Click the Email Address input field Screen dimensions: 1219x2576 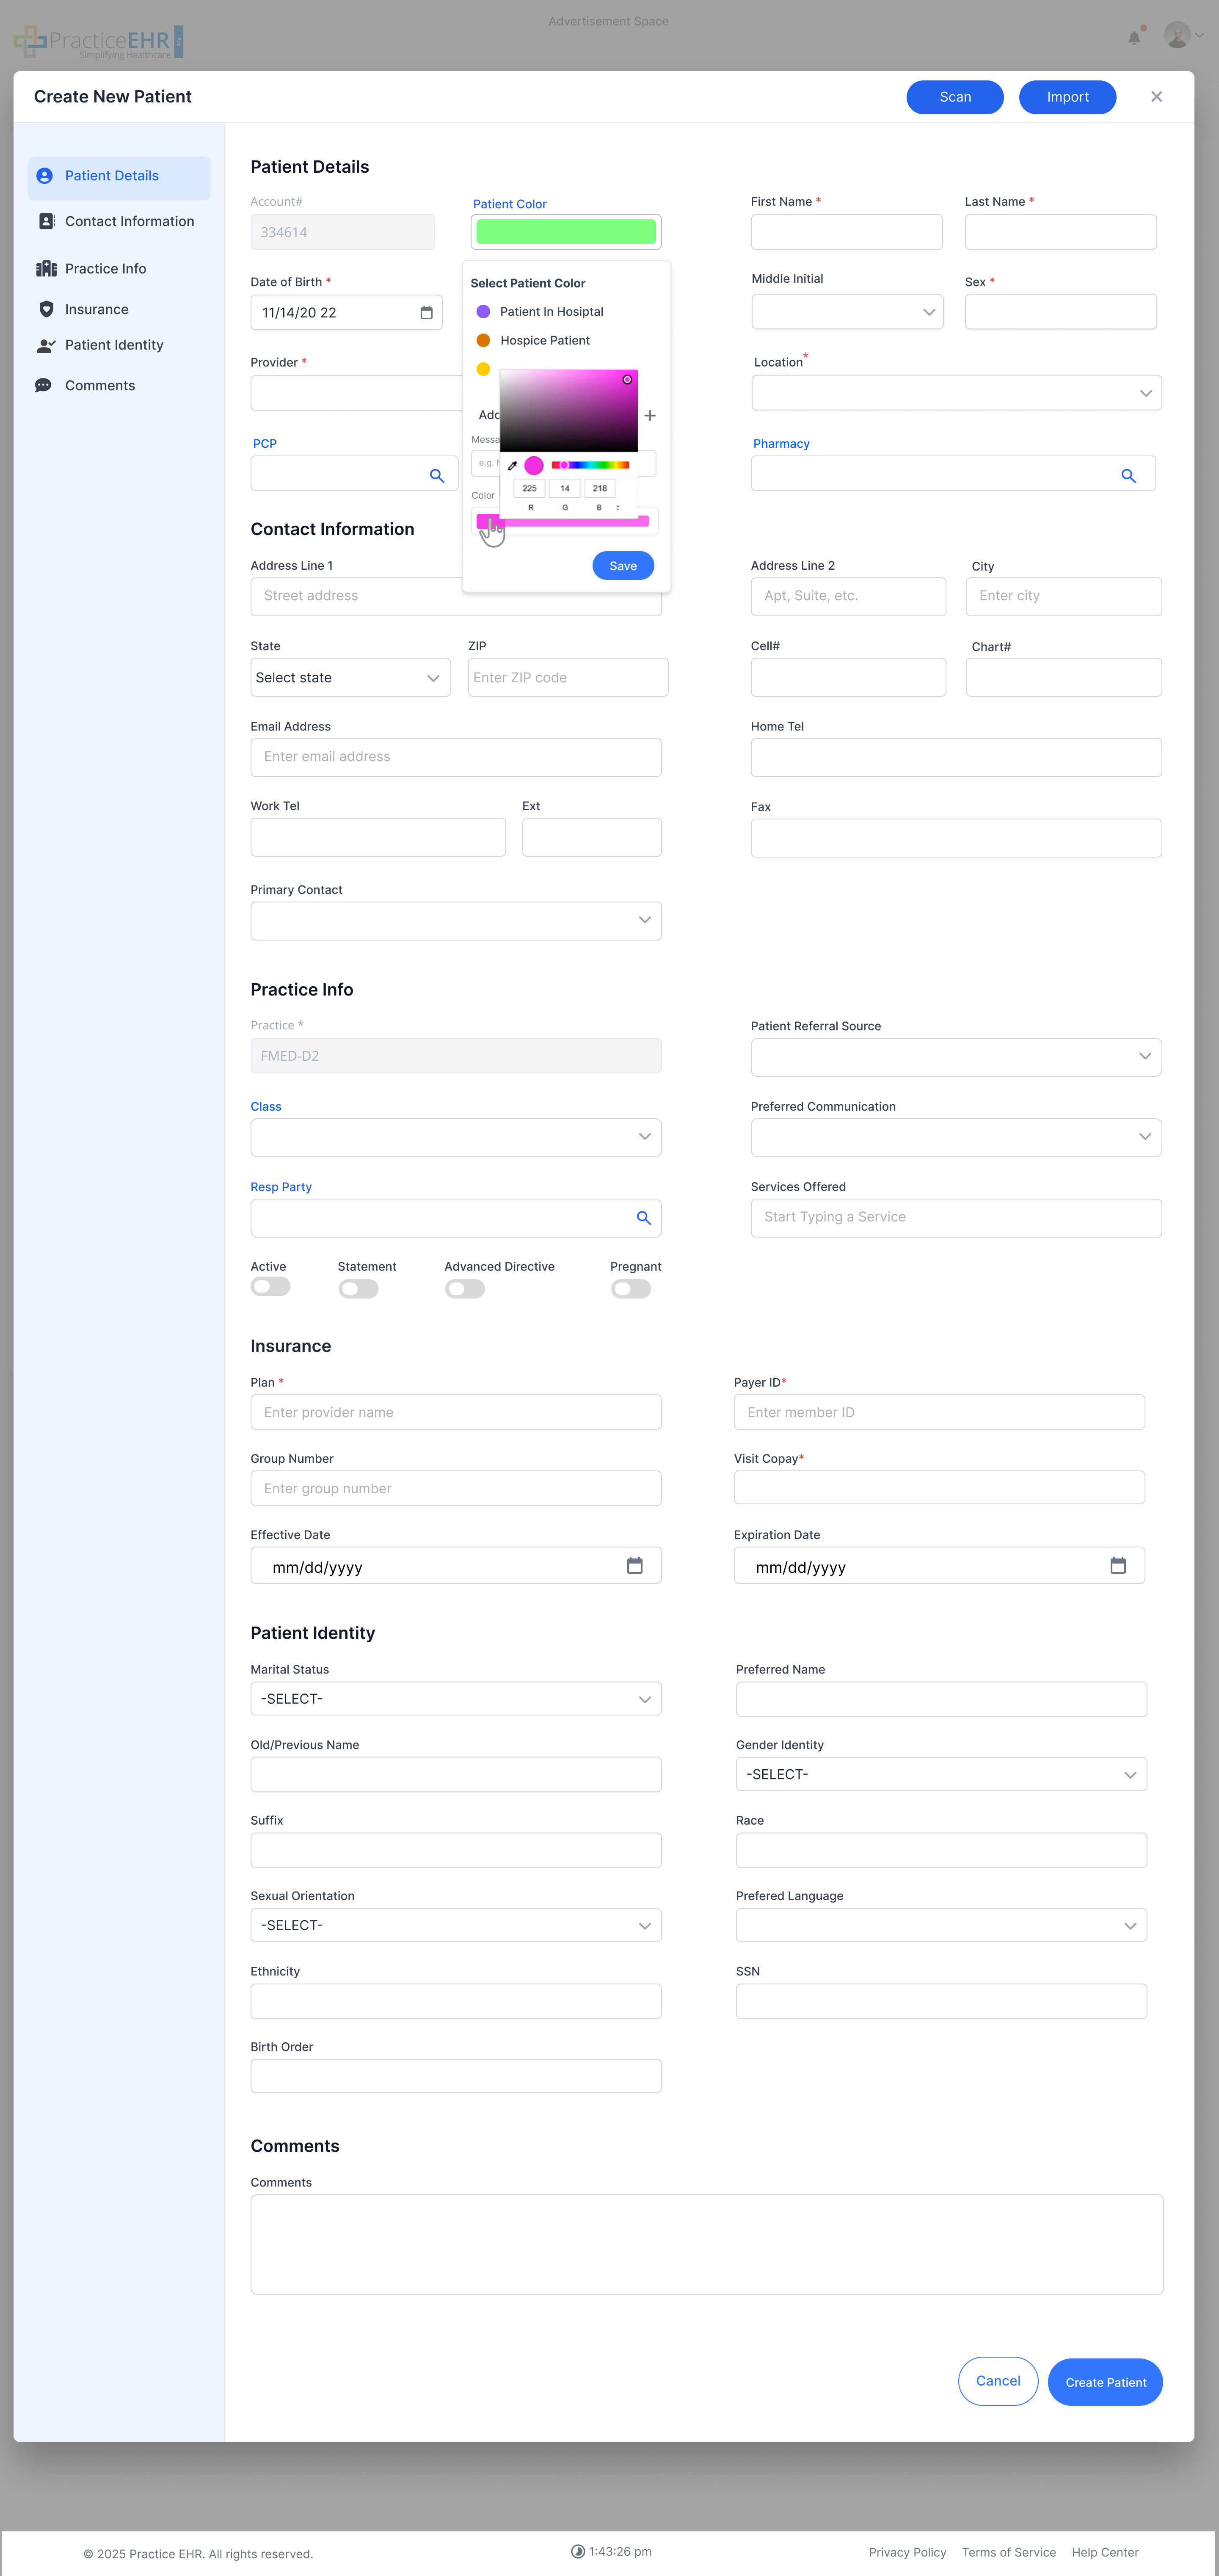tap(456, 757)
